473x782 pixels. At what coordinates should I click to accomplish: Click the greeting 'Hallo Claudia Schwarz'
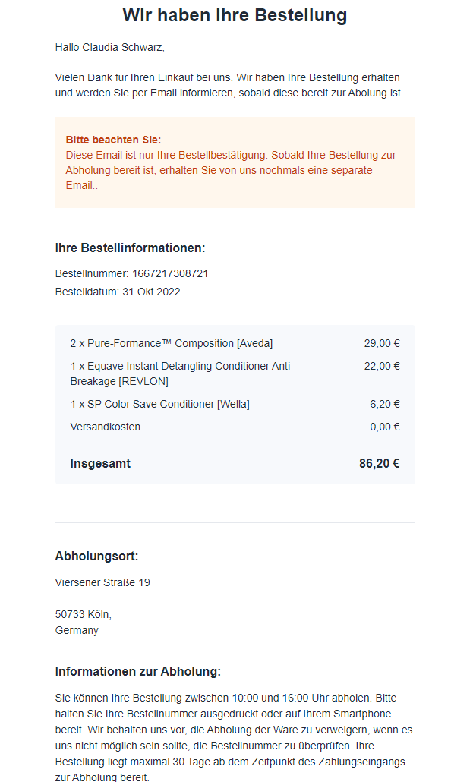click(109, 47)
